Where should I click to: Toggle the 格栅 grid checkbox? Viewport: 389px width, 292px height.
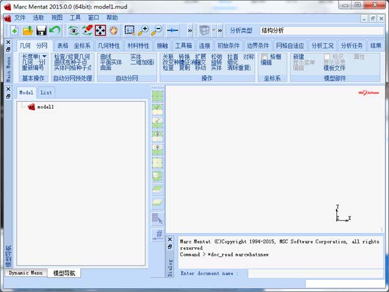coord(265,57)
